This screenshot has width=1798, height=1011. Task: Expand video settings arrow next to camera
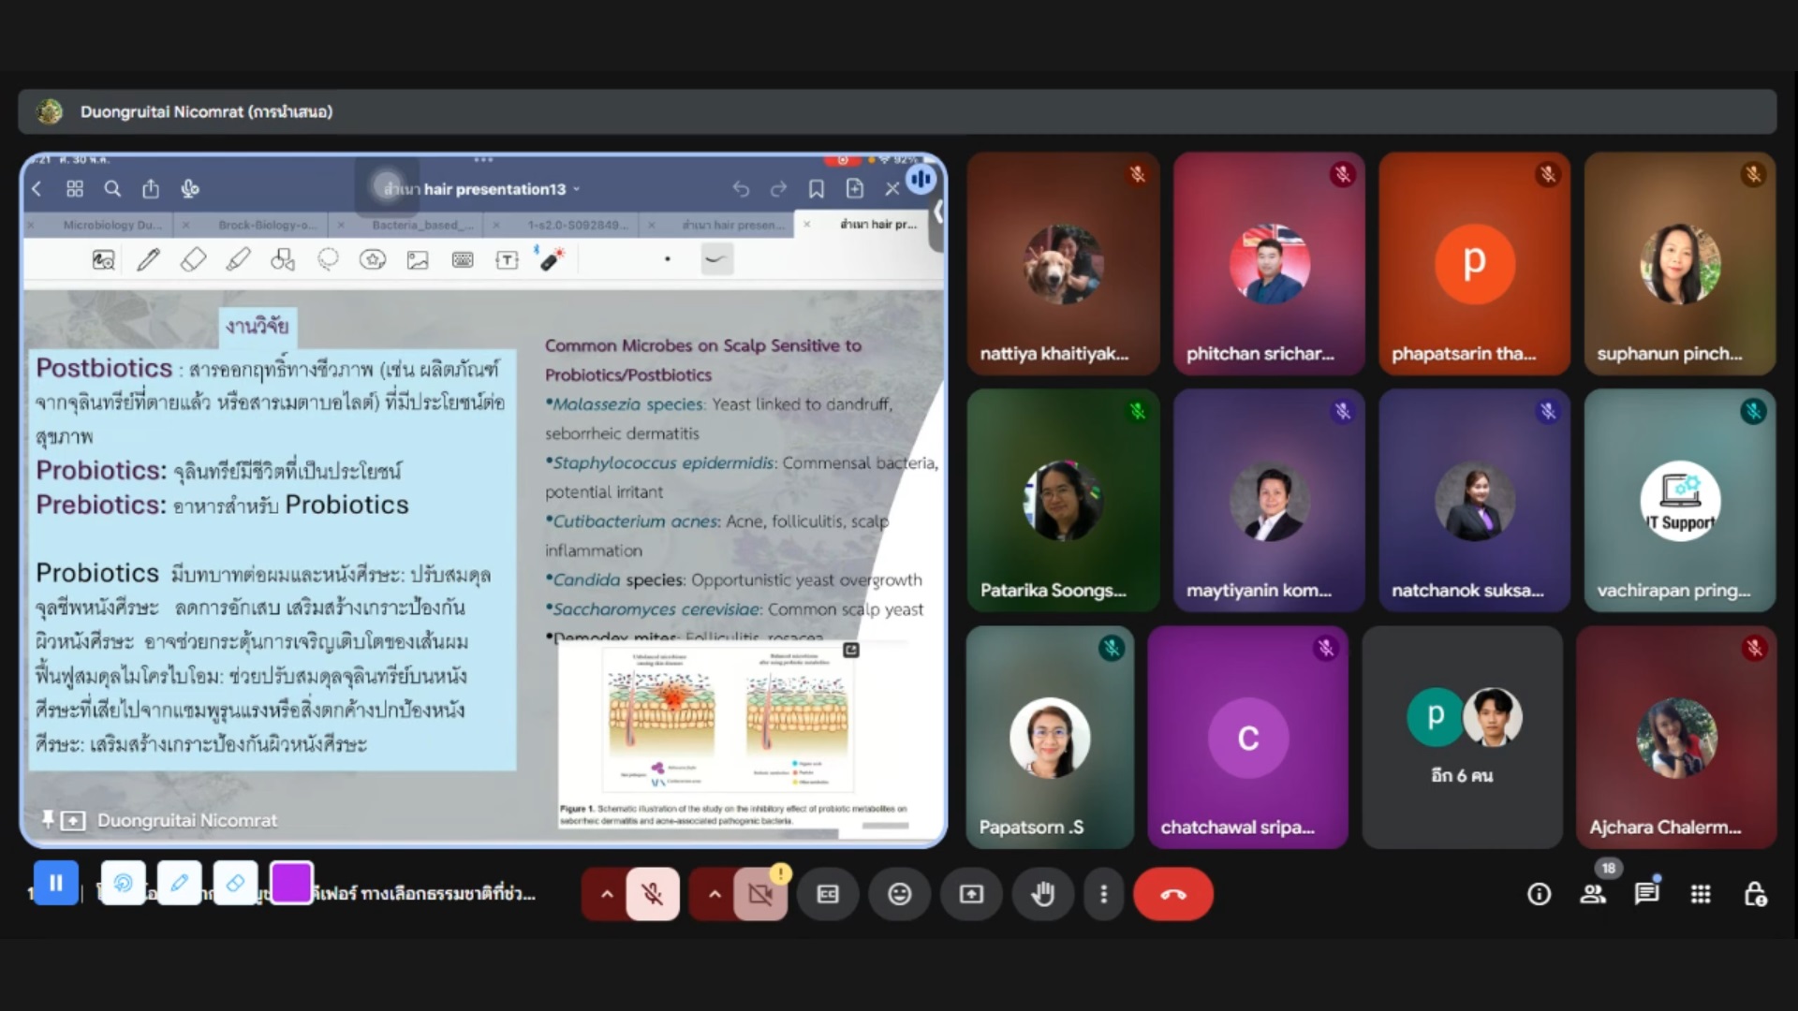(x=715, y=895)
